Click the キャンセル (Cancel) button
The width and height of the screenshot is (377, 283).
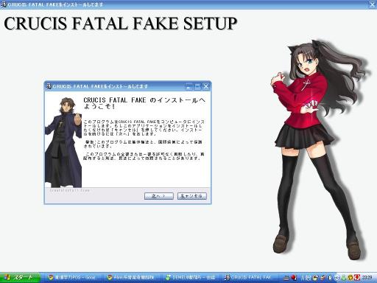pos(192,196)
